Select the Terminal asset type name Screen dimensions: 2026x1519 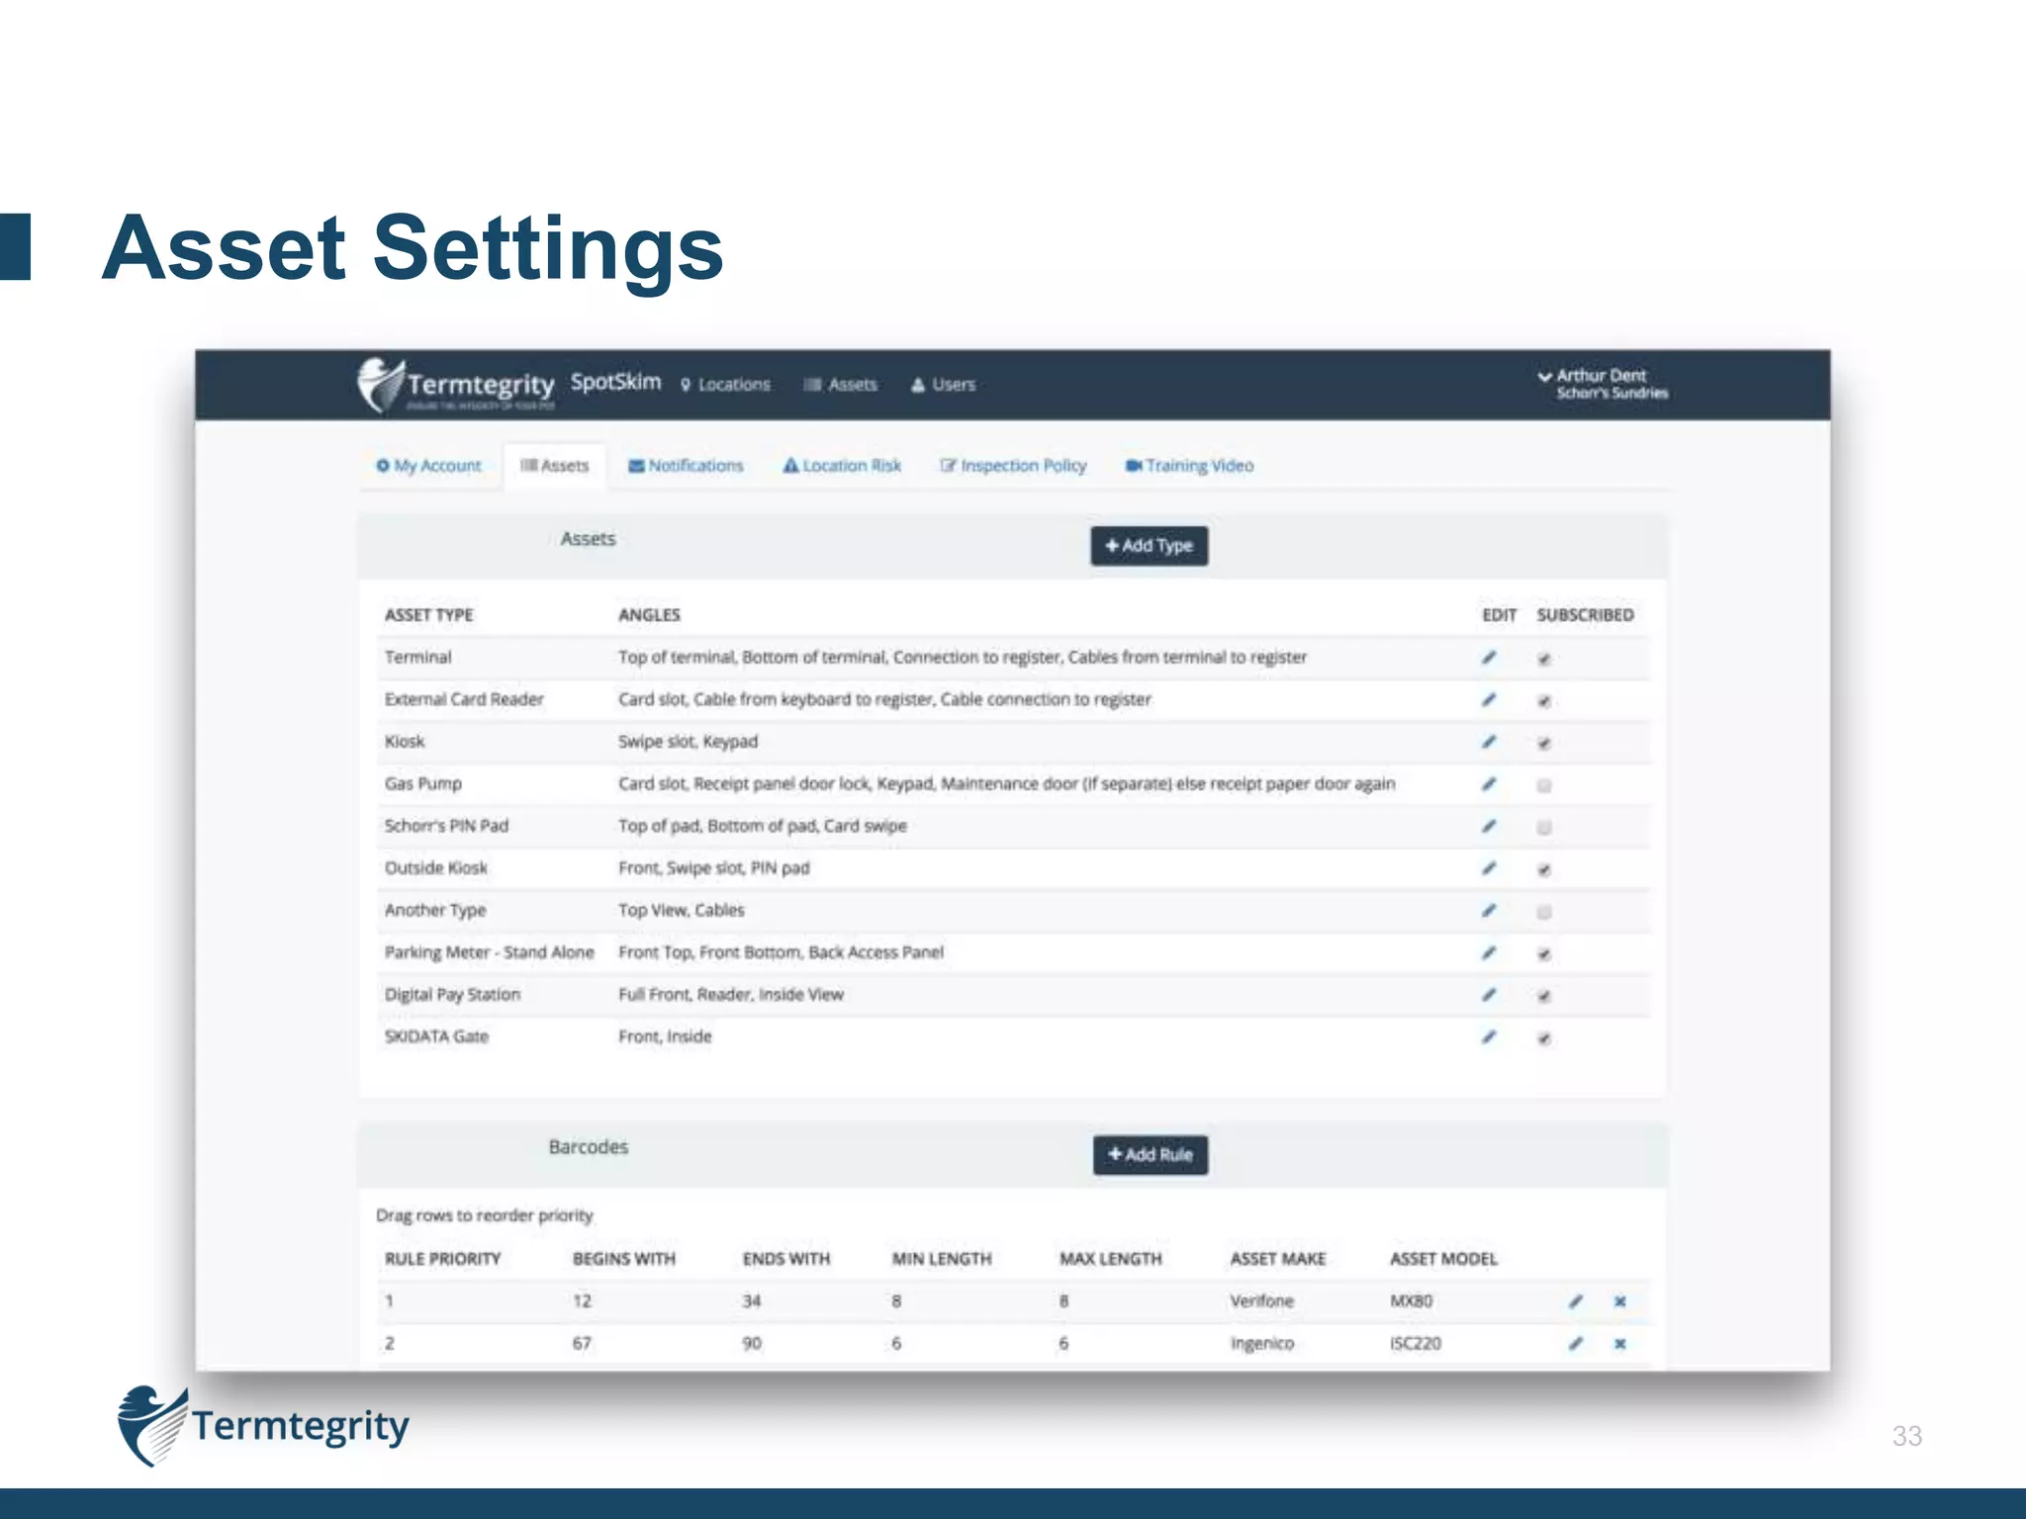(x=418, y=658)
